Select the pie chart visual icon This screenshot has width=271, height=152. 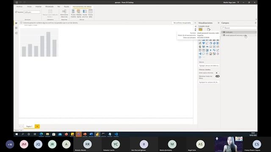point(210,43)
